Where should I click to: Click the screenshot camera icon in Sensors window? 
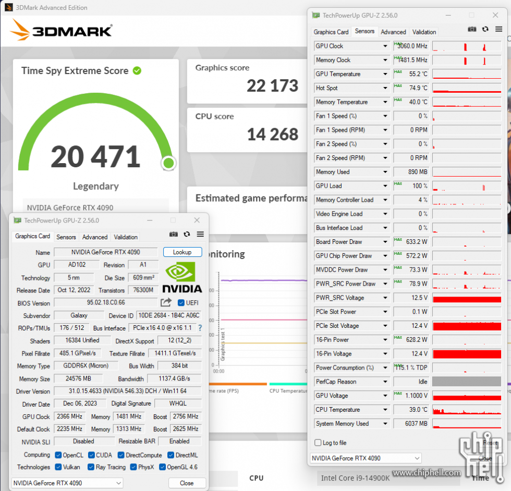(472, 29)
